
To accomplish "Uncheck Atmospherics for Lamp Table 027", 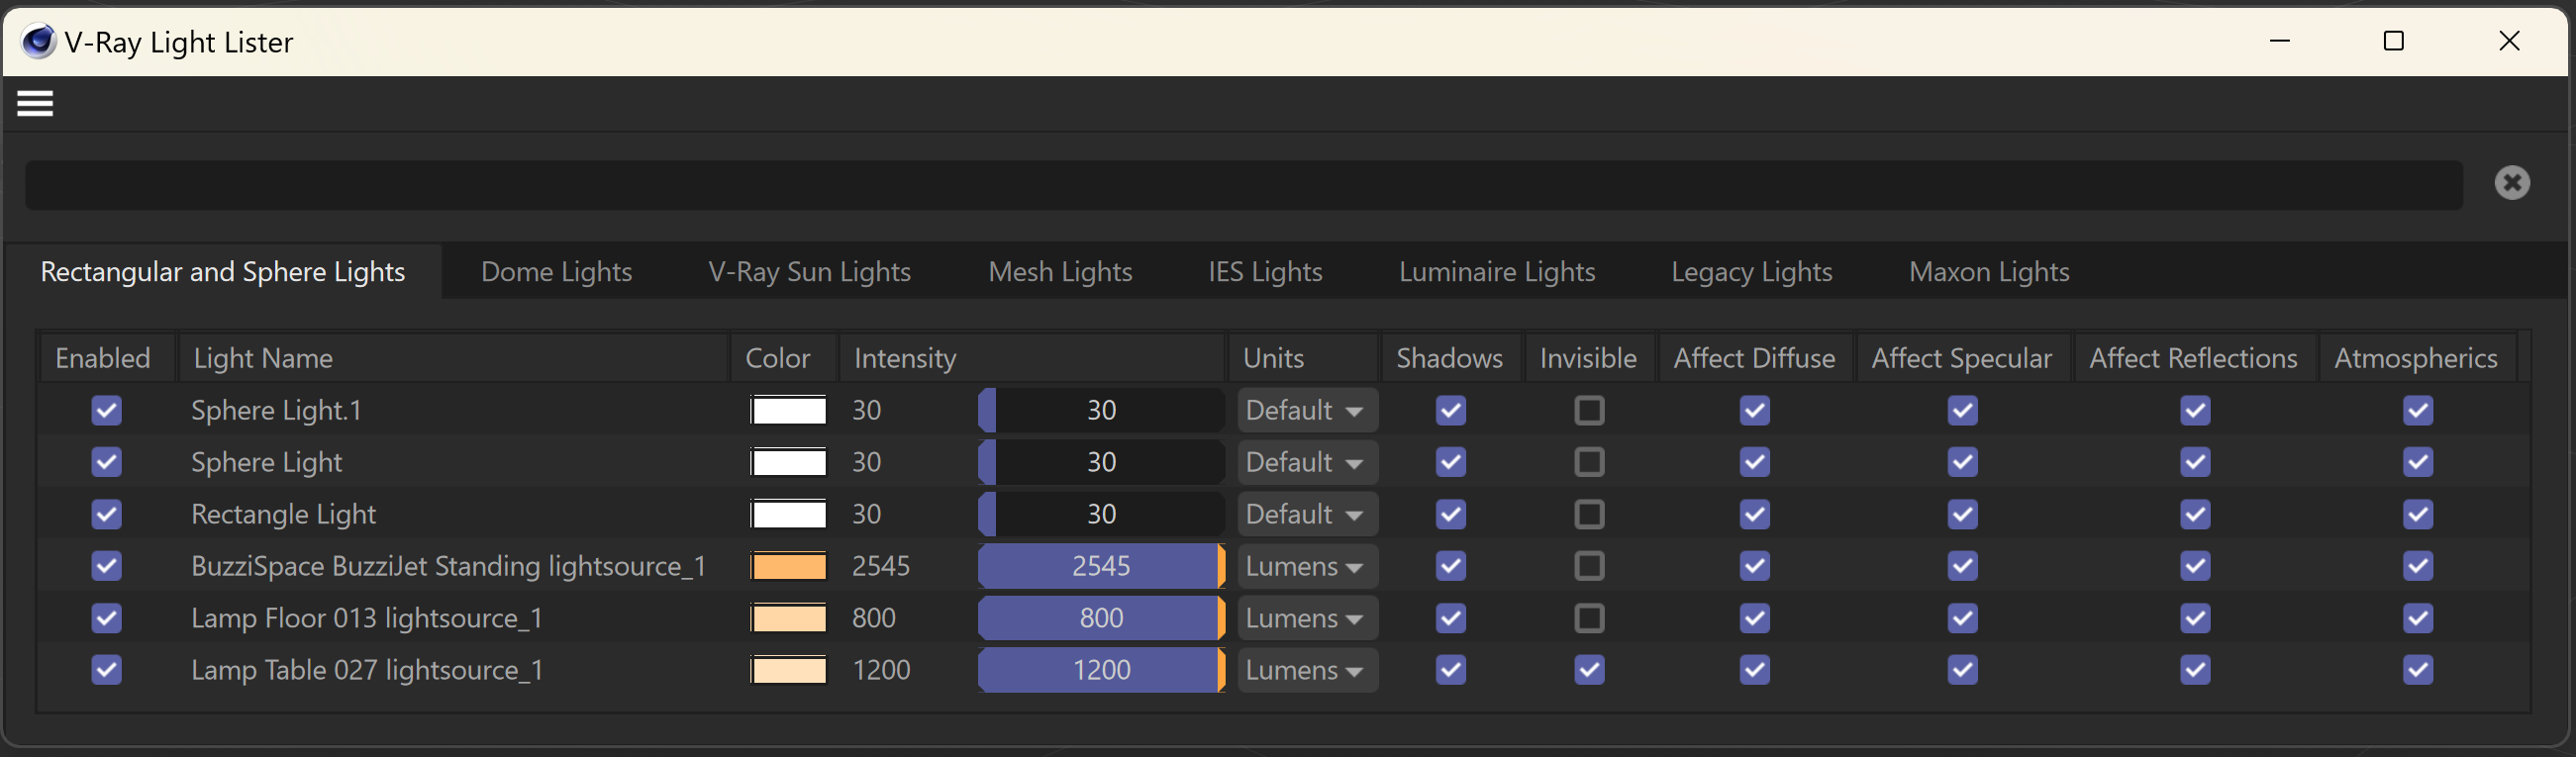I will click(x=2418, y=670).
